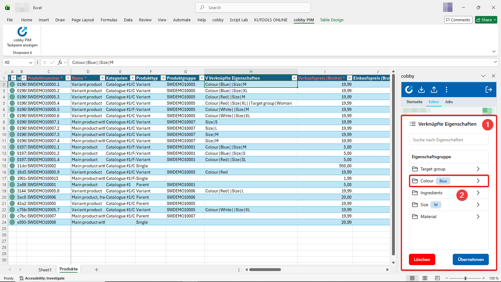The height and width of the screenshot is (282, 501).
Task: Open the three-dot options menu in cobby panel
Action: click(x=447, y=90)
